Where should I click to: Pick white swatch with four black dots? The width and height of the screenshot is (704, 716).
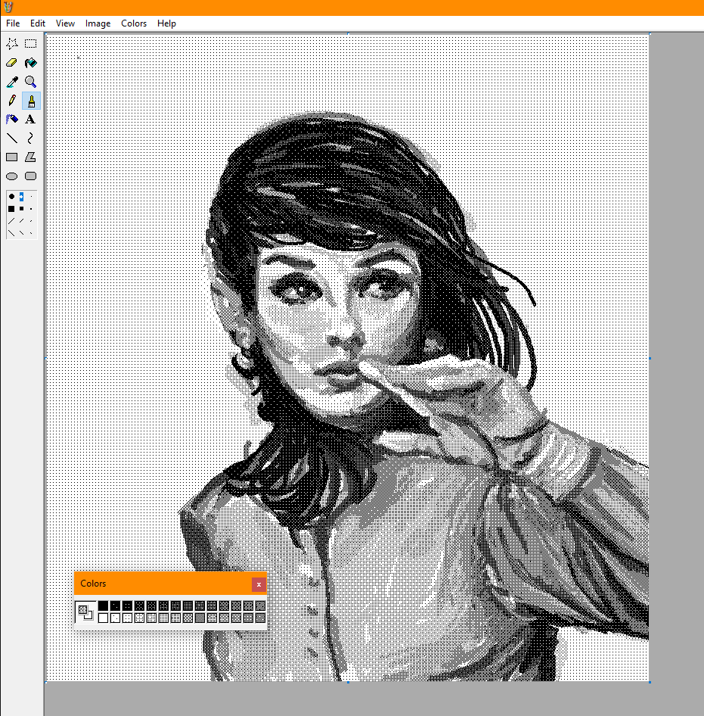coord(127,618)
